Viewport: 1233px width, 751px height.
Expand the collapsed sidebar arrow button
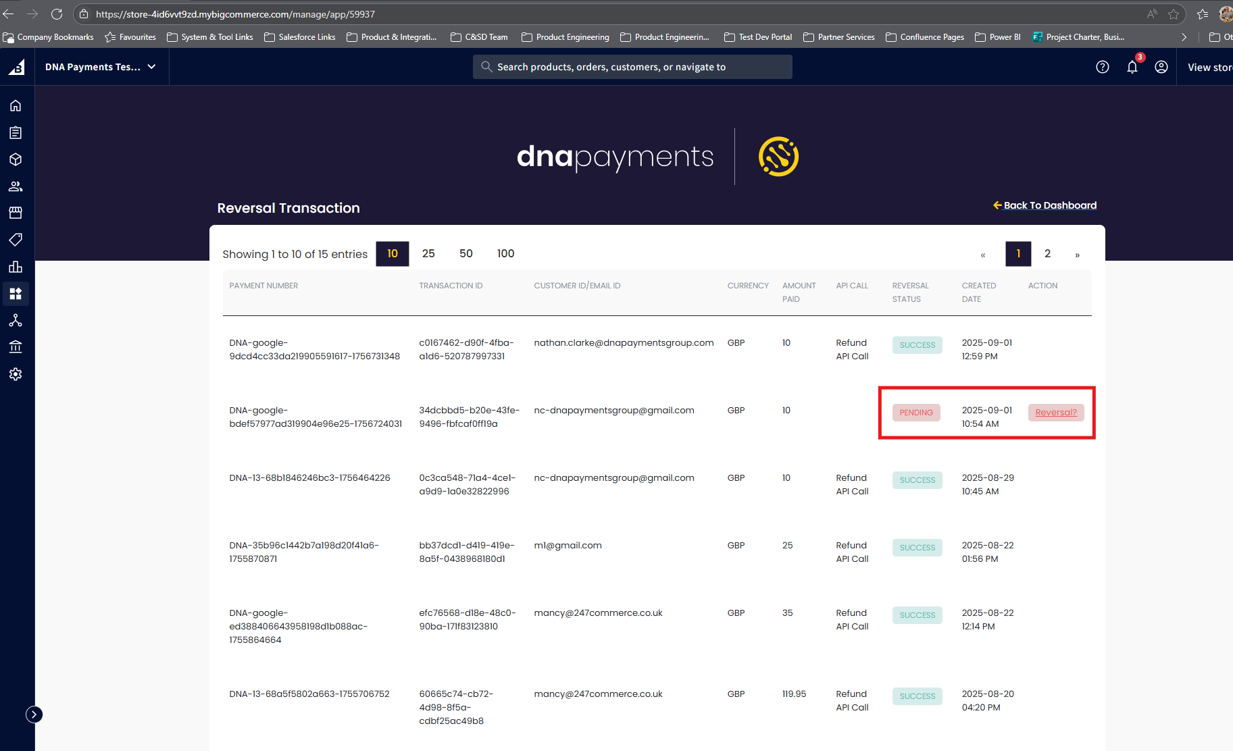click(34, 715)
